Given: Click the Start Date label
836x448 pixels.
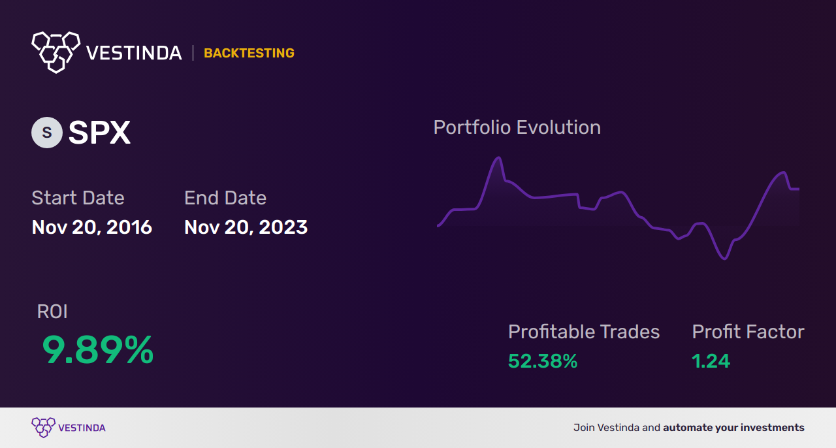Looking at the screenshot, I should tap(78, 198).
